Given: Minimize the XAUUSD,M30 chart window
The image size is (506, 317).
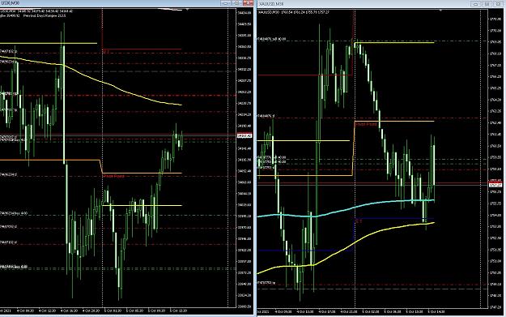Looking at the screenshot, I should [x=475, y=4].
